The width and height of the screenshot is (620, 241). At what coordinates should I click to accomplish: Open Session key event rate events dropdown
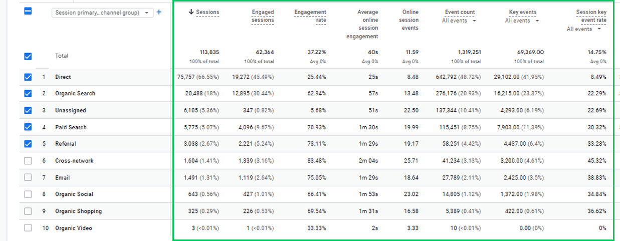coord(583,29)
